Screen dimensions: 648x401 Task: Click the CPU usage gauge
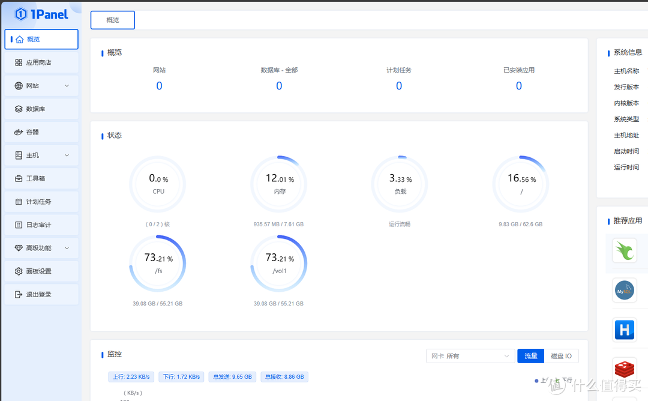coord(158,184)
